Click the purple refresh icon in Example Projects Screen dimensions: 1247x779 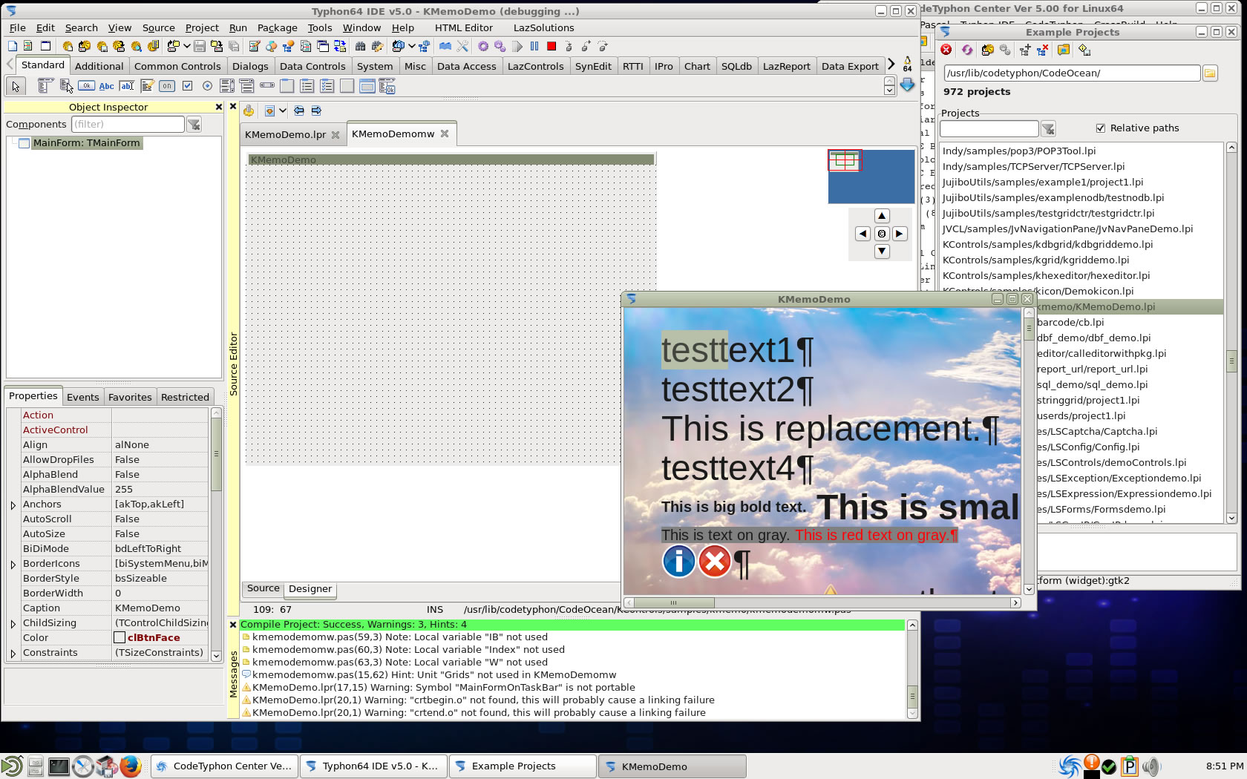point(966,50)
